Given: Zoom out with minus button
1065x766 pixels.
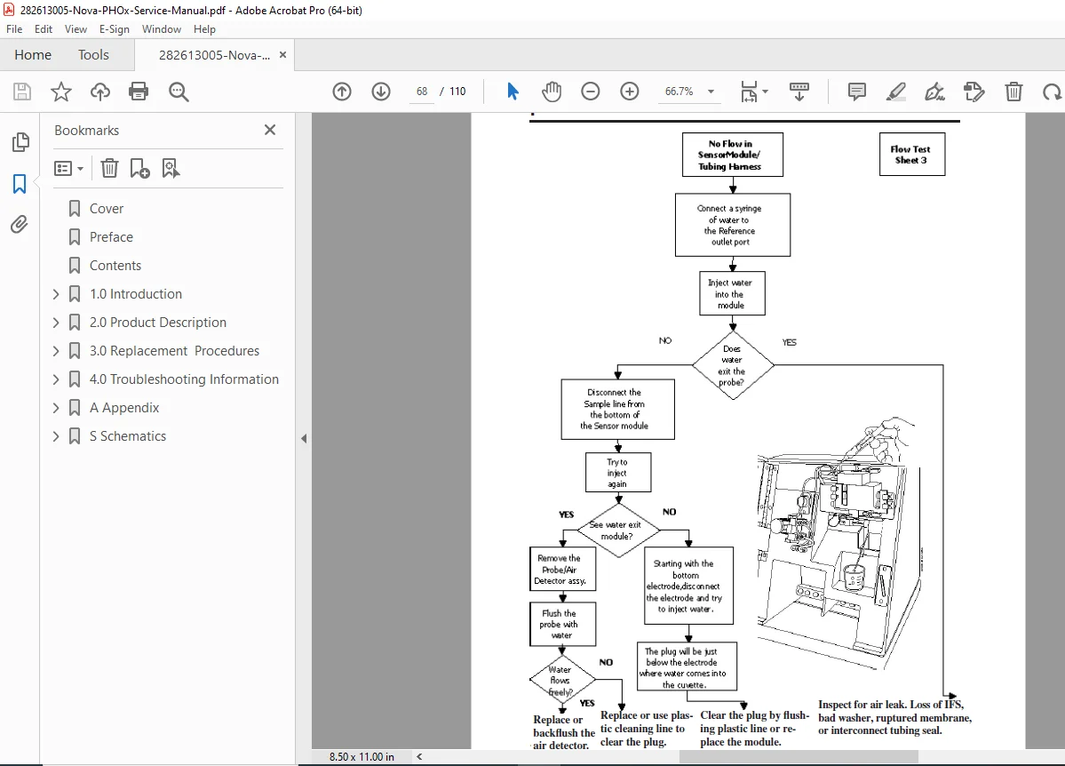Looking at the screenshot, I should coord(590,91).
